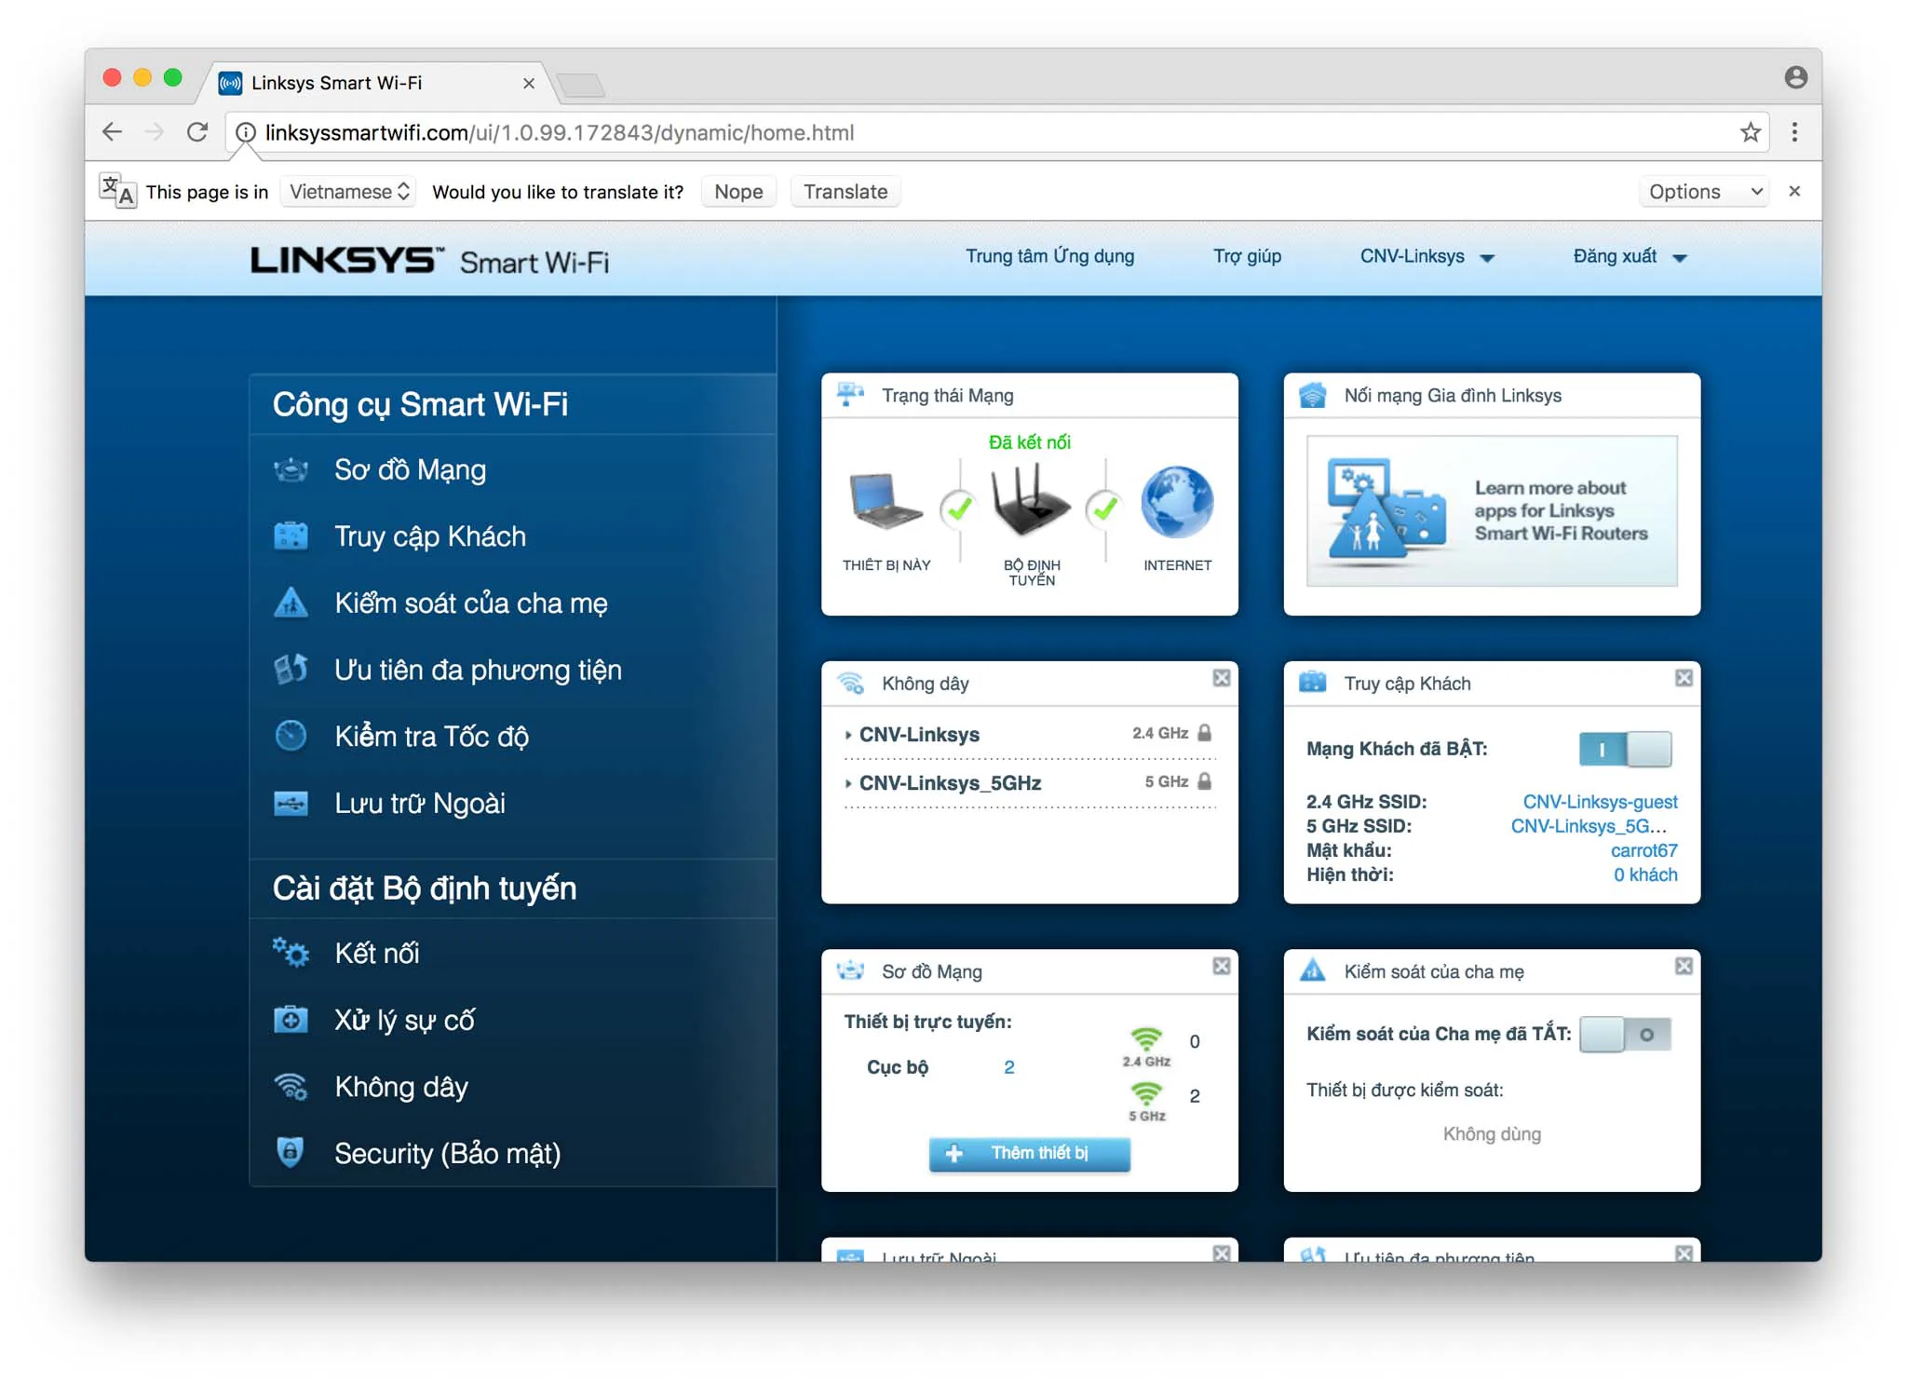
Task: Click the CNV-Linksys-guest SSID link
Action: (x=1600, y=802)
